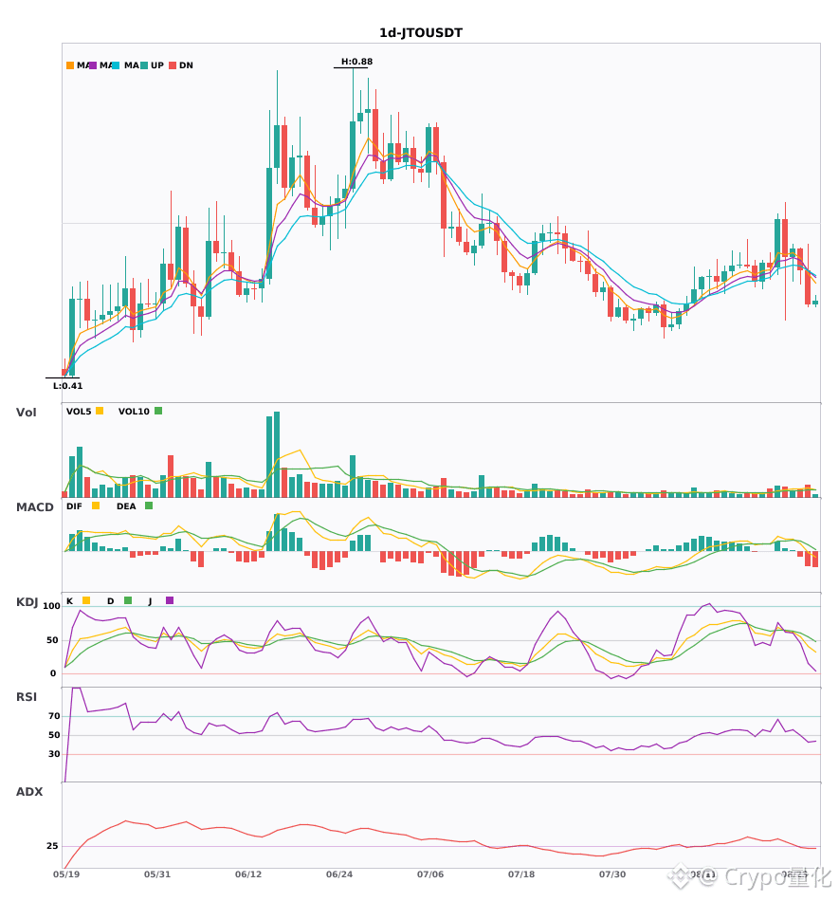Select the 06/12 date label
This screenshot has width=839, height=901.
pos(248,874)
